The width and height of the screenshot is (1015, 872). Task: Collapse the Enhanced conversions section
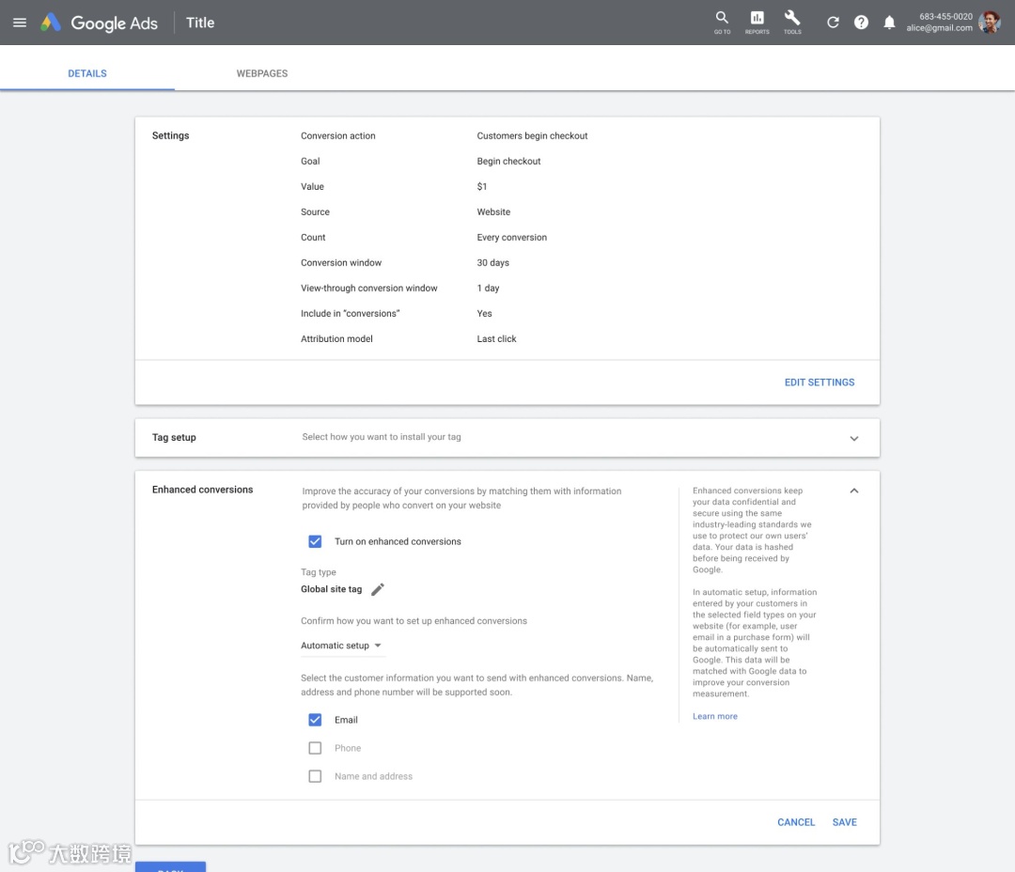click(853, 490)
